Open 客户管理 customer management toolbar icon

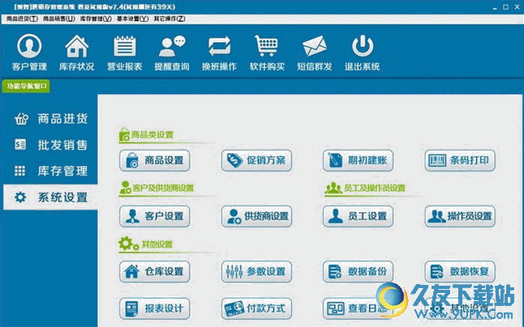pos(29,53)
